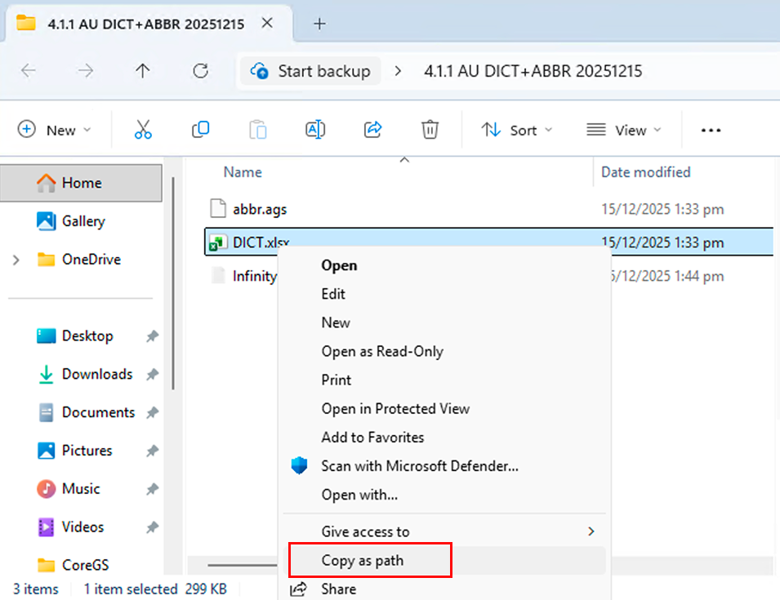
Task: Unpin Documents using its pin icon
Action: coord(152,412)
